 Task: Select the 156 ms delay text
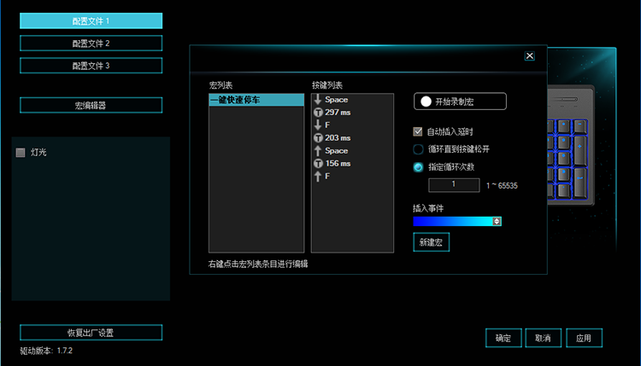pos(338,164)
